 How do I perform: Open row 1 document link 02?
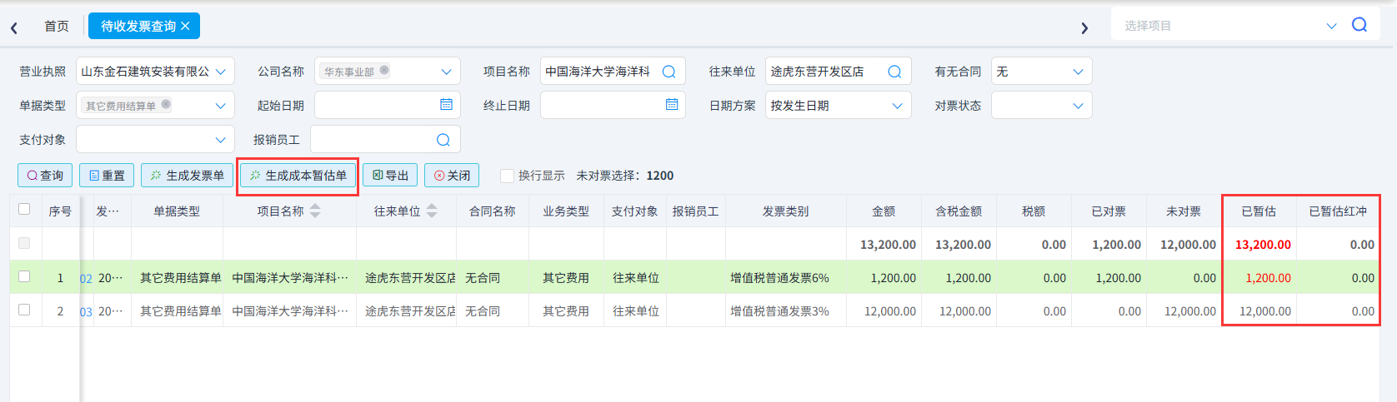pos(87,278)
